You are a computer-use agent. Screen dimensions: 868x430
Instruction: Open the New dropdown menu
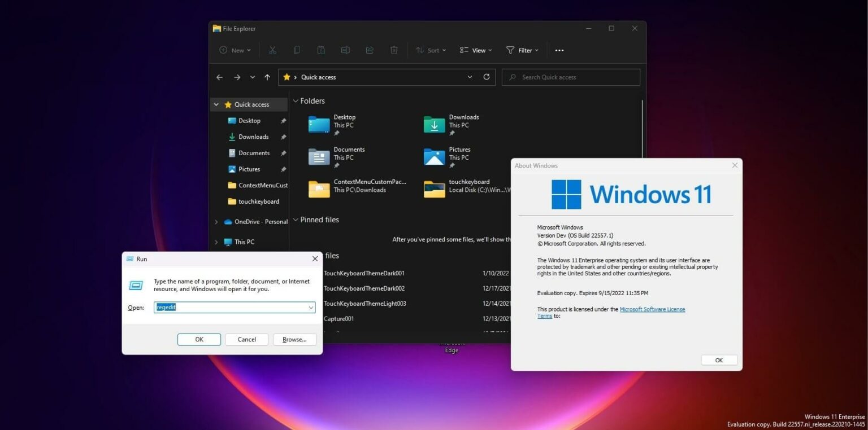[235, 50]
